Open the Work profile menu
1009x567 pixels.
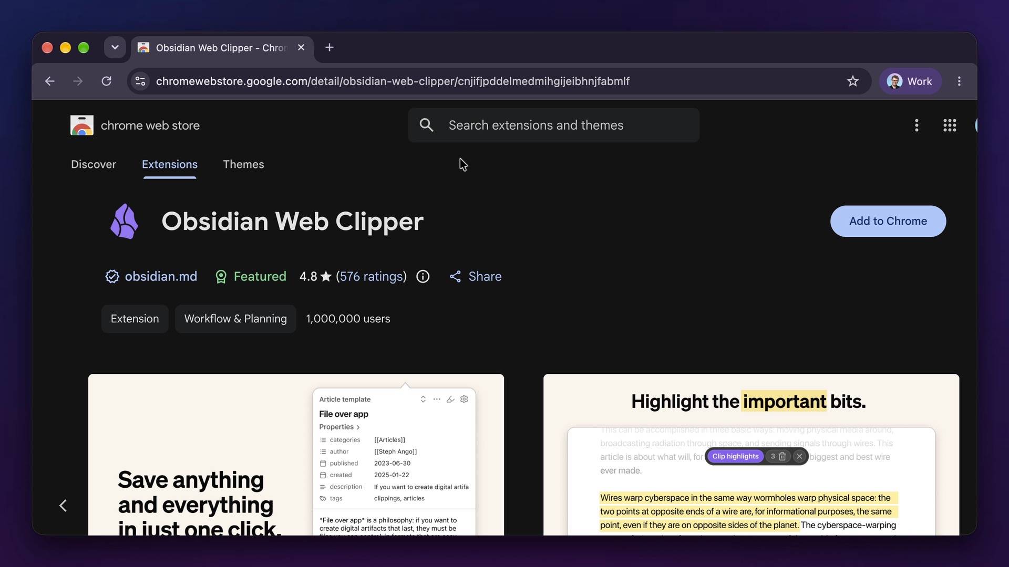tap(910, 81)
